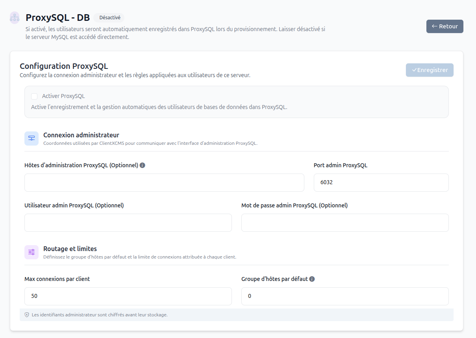The image size is (476, 338).
Task: Click the Désactivé status badge
Action: (110, 18)
